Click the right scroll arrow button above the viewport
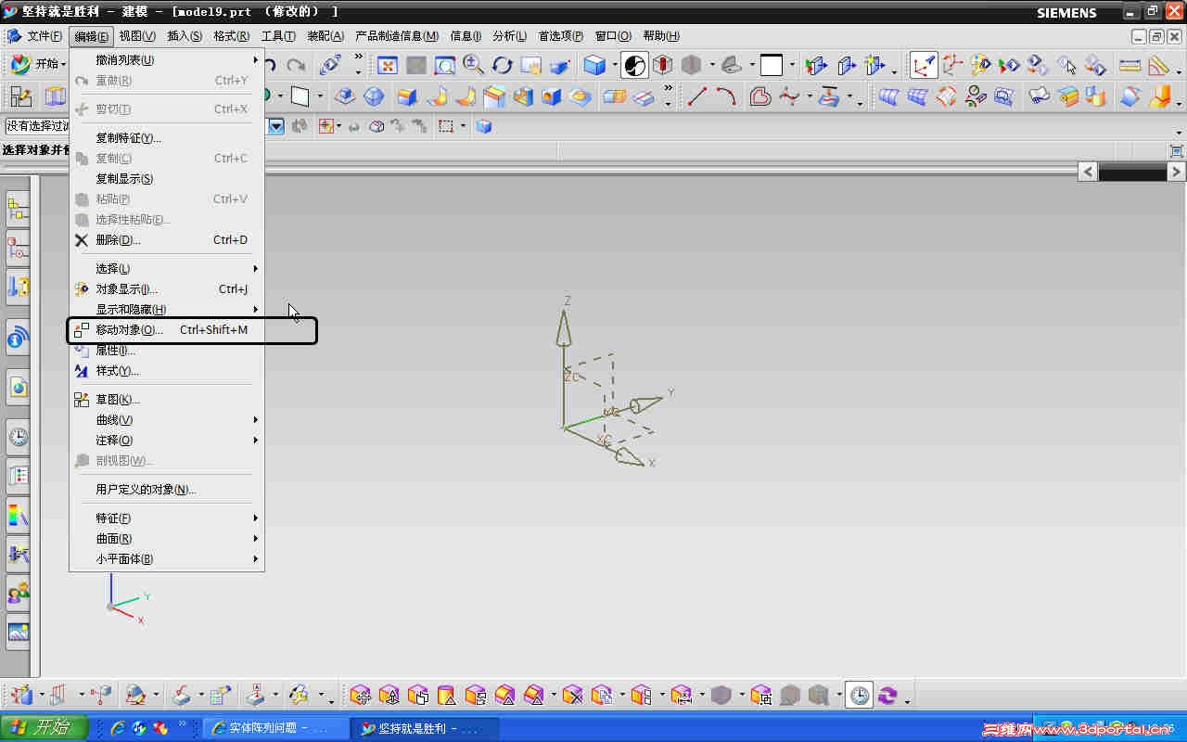The width and height of the screenshot is (1187, 742). (x=1176, y=172)
